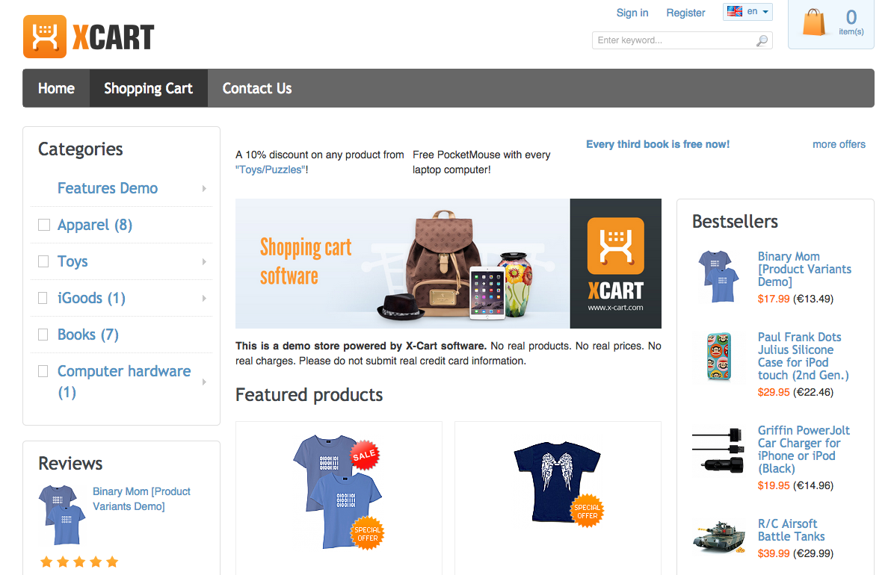Open the shopping bag cart icon

click(x=814, y=22)
